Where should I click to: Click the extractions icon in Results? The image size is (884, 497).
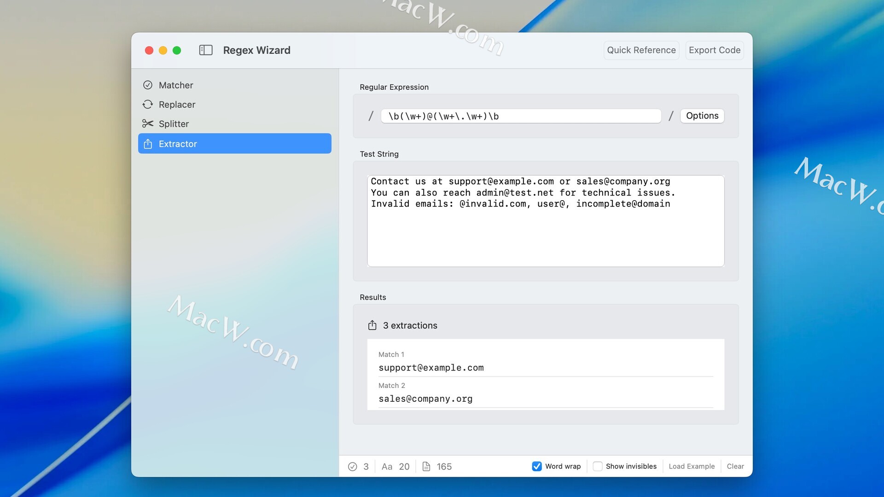point(372,325)
